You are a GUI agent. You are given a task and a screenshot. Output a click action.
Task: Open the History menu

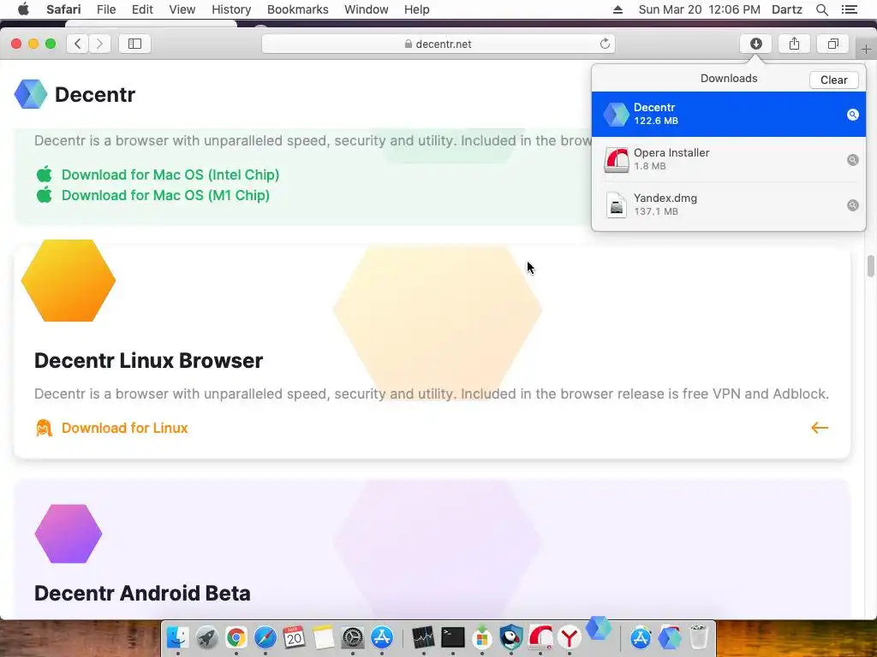tap(231, 9)
